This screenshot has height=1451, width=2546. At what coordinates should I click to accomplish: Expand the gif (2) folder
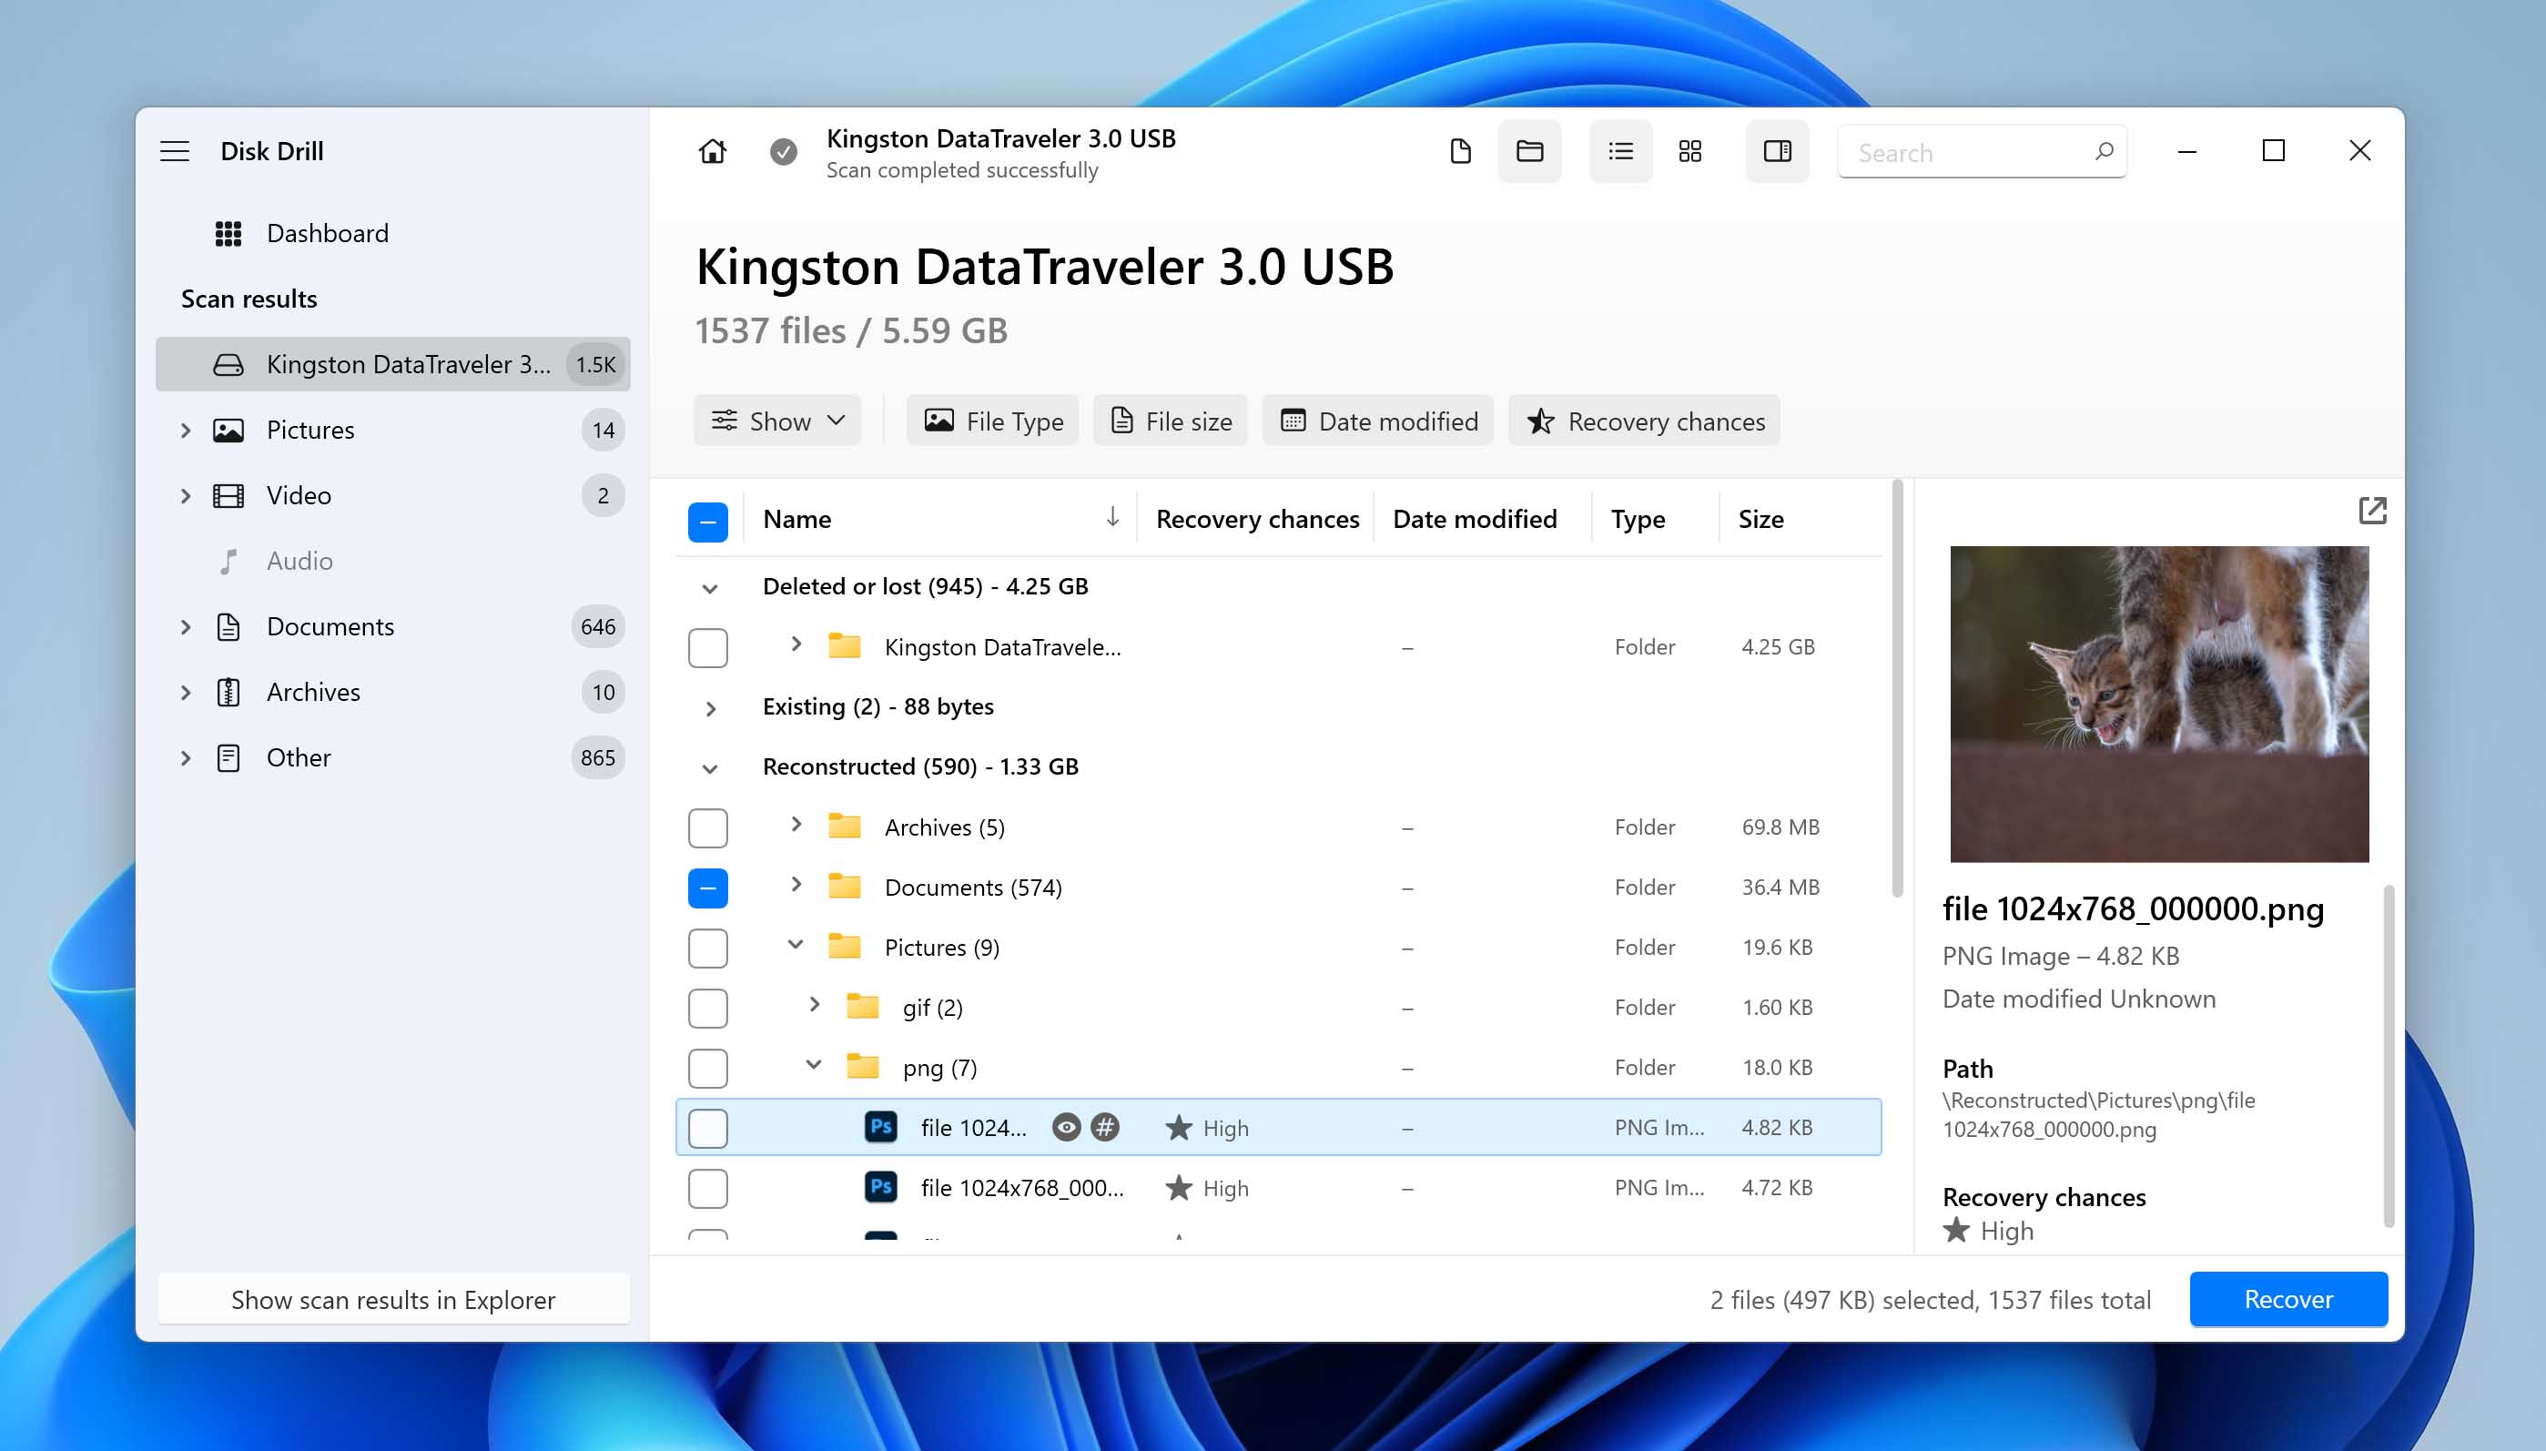coord(813,1005)
